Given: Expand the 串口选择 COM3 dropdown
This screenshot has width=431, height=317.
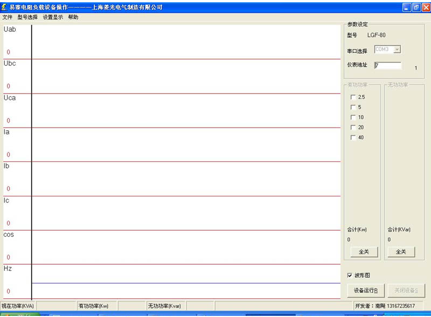Looking at the screenshot, I should pos(397,50).
